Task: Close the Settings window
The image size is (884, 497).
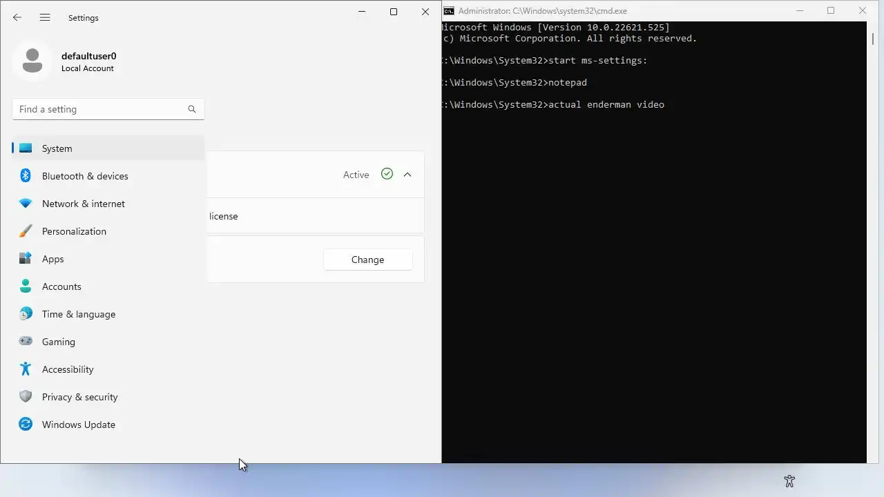Action: (425, 12)
